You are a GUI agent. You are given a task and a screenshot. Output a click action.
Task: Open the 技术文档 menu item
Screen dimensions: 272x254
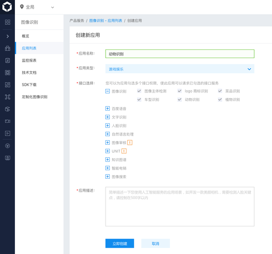[x=39, y=73]
